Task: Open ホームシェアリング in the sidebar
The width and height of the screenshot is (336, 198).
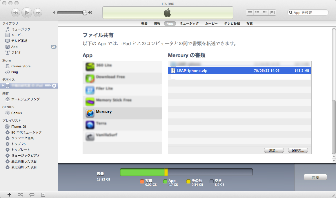Action: coord(23,99)
